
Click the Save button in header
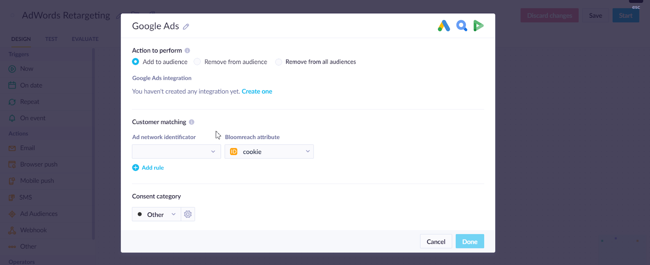tap(596, 15)
